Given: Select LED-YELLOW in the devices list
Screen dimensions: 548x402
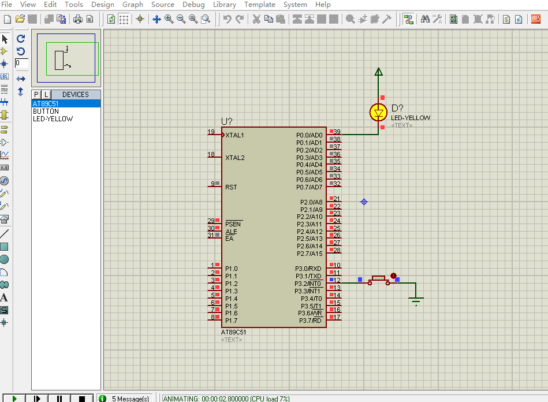Looking at the screenshot, I should [x=53, y=119].
